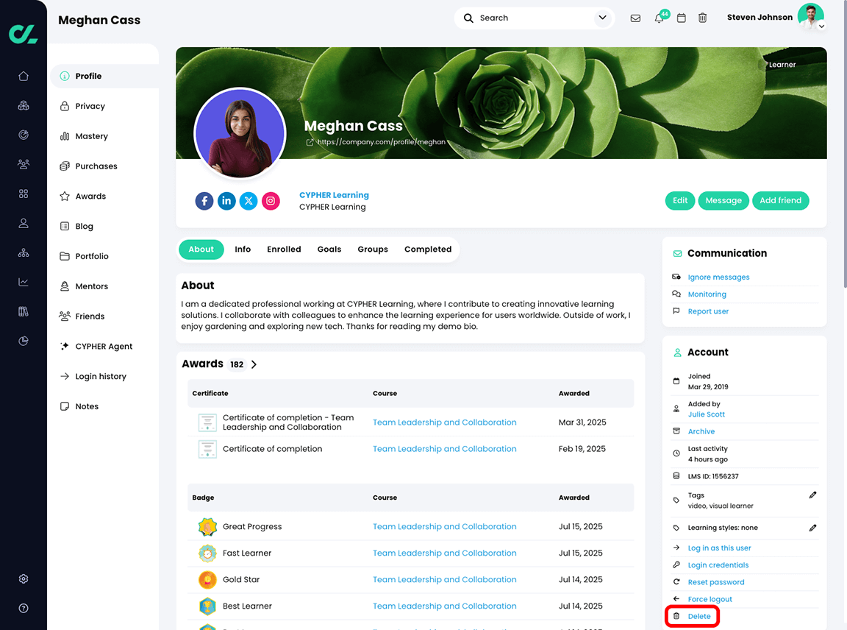Open the settings gear at sidebar bottom
This screenshot has height=630, width=847.
[23, 578]
